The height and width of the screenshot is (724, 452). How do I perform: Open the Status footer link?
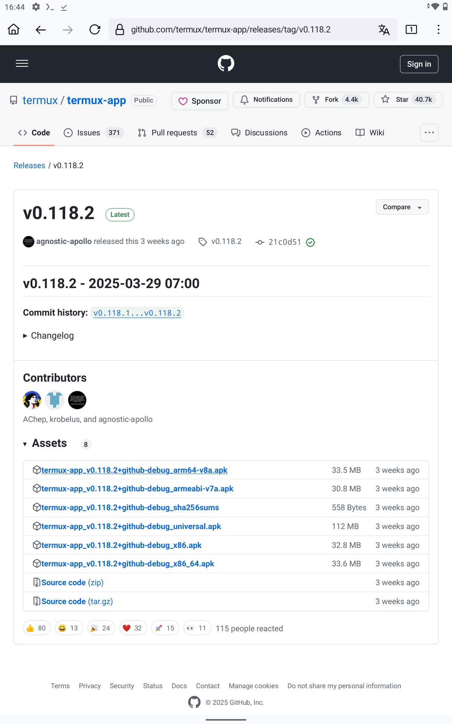153,686
